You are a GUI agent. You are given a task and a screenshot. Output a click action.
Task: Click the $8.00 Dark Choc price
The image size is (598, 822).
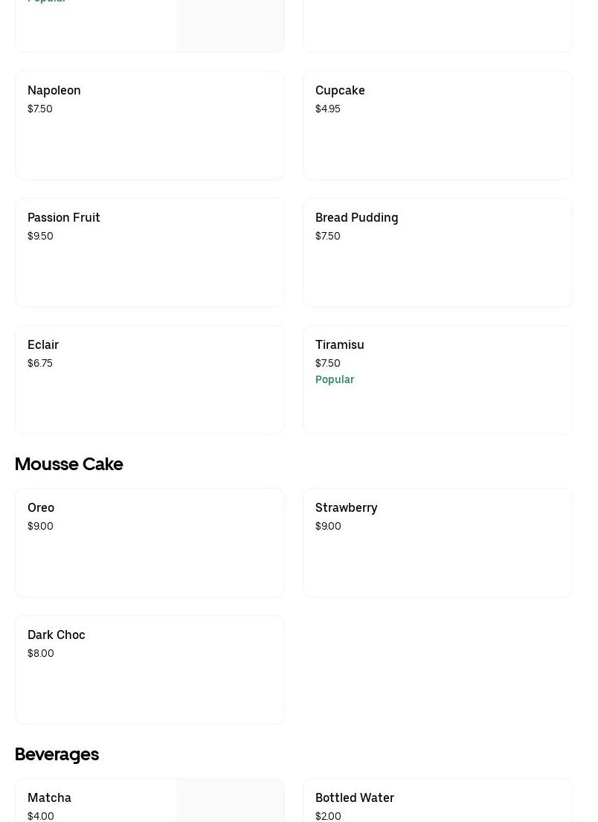click(x=41, y=653)
